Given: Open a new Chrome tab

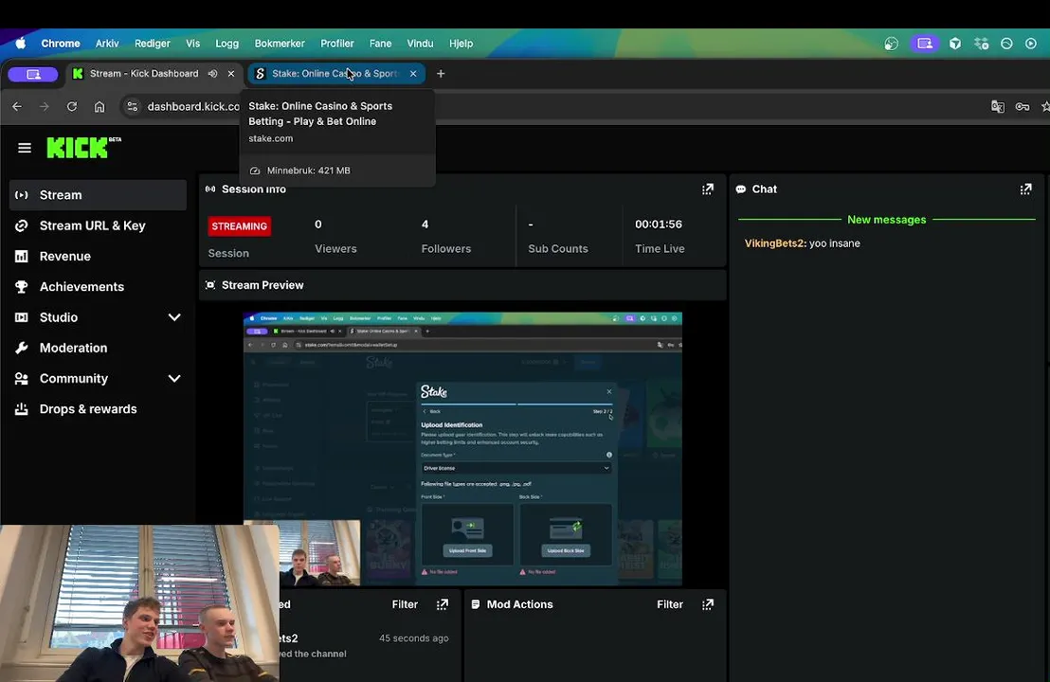Looking at the screenshot, I should coord(441,74).
